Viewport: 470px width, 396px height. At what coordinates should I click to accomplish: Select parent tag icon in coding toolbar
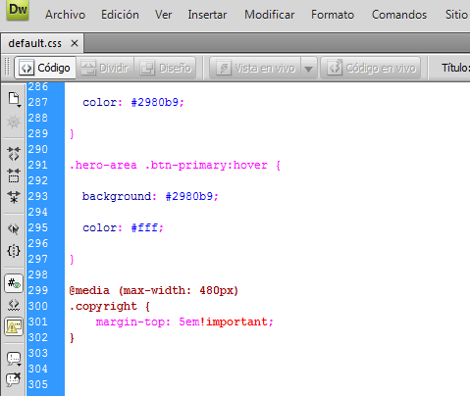(x=14, y=229)
